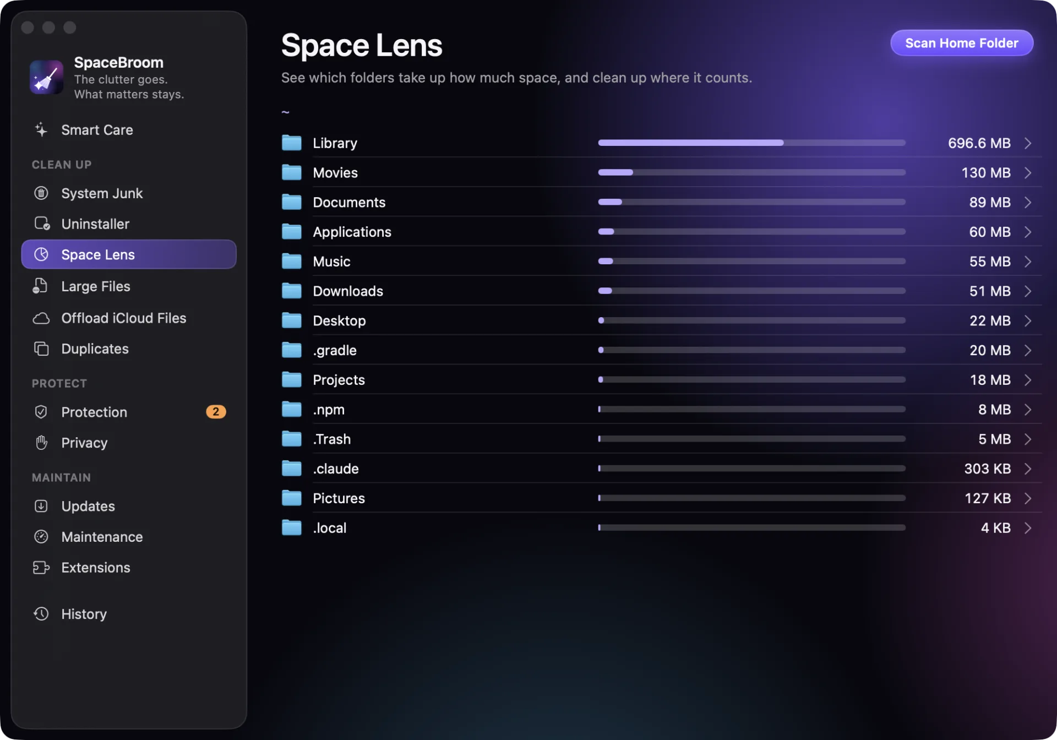
Task: Drill into Pictures via its chevron
Action: [1028, 498]
